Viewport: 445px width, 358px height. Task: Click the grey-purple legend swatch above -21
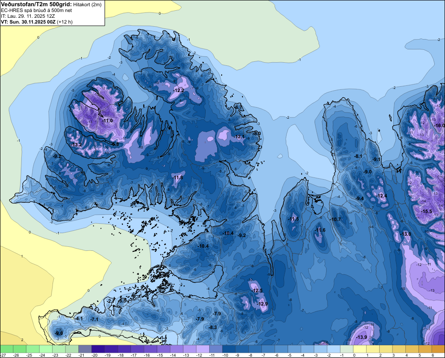[x=85, y=349]
